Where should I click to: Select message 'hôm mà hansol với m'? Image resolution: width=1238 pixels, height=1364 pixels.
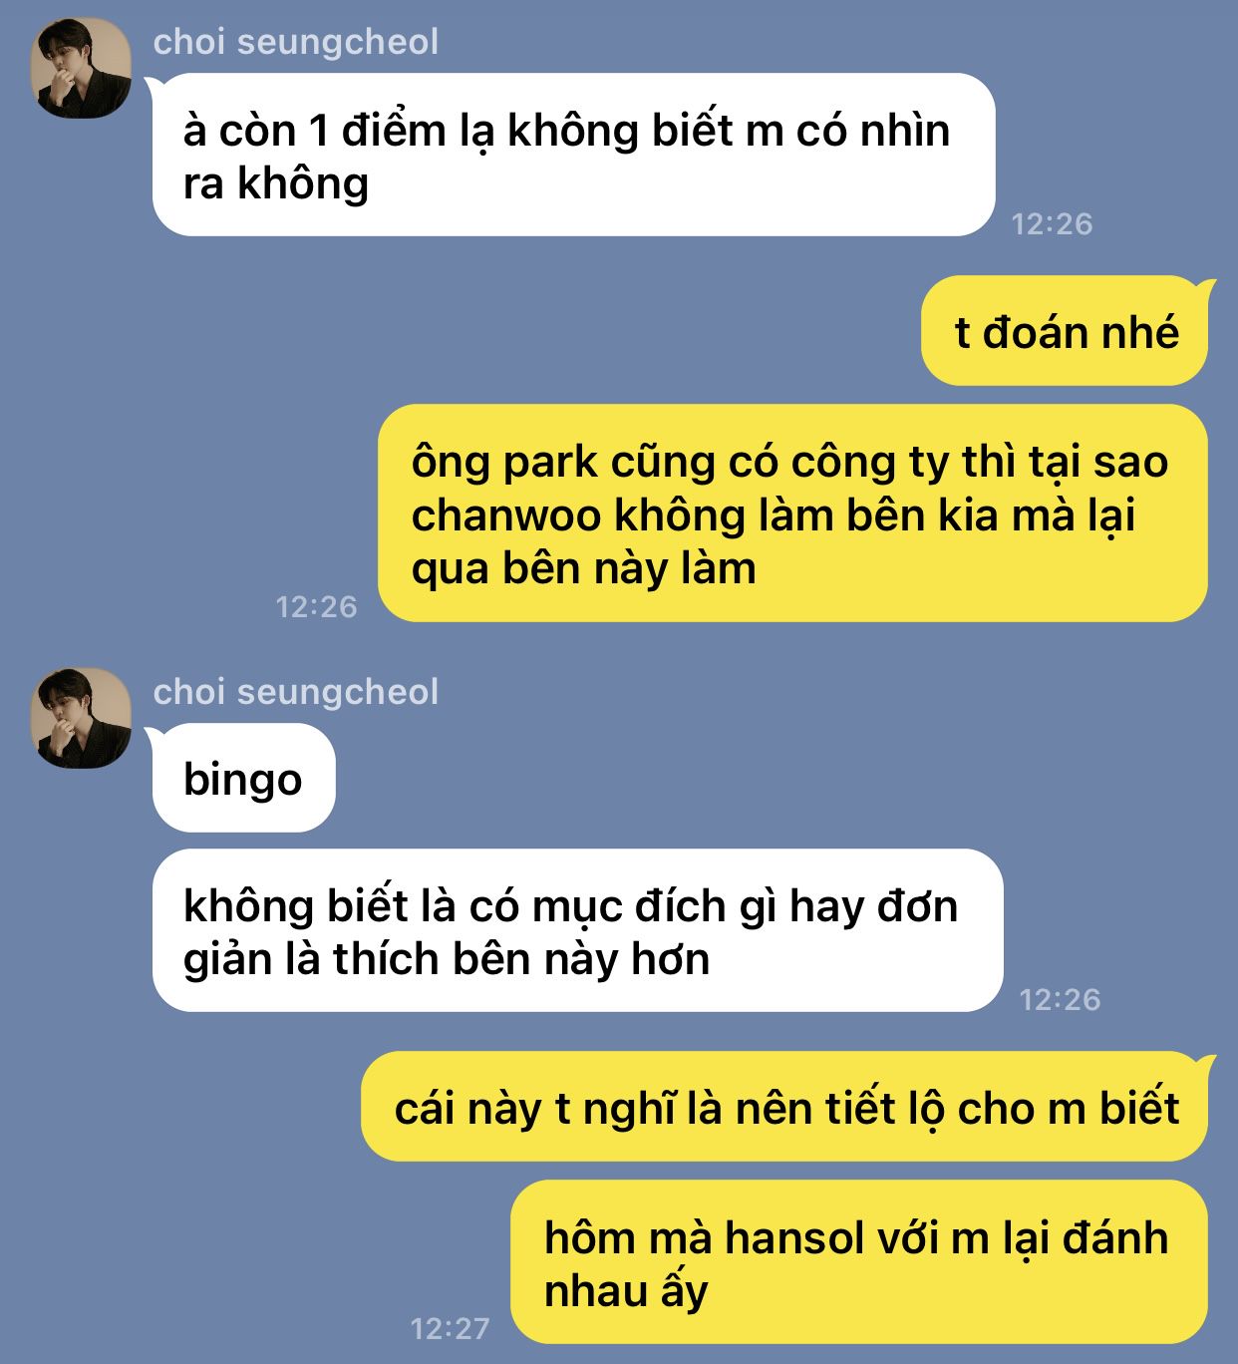click(859, 1262)
